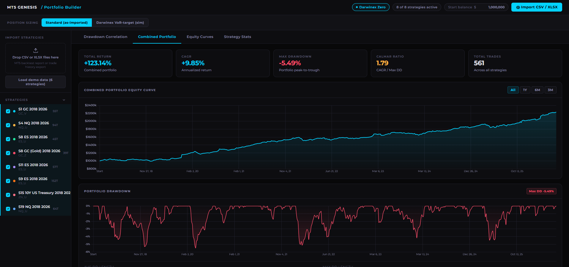Click the Start balance input field

click(x=476, y=7)
